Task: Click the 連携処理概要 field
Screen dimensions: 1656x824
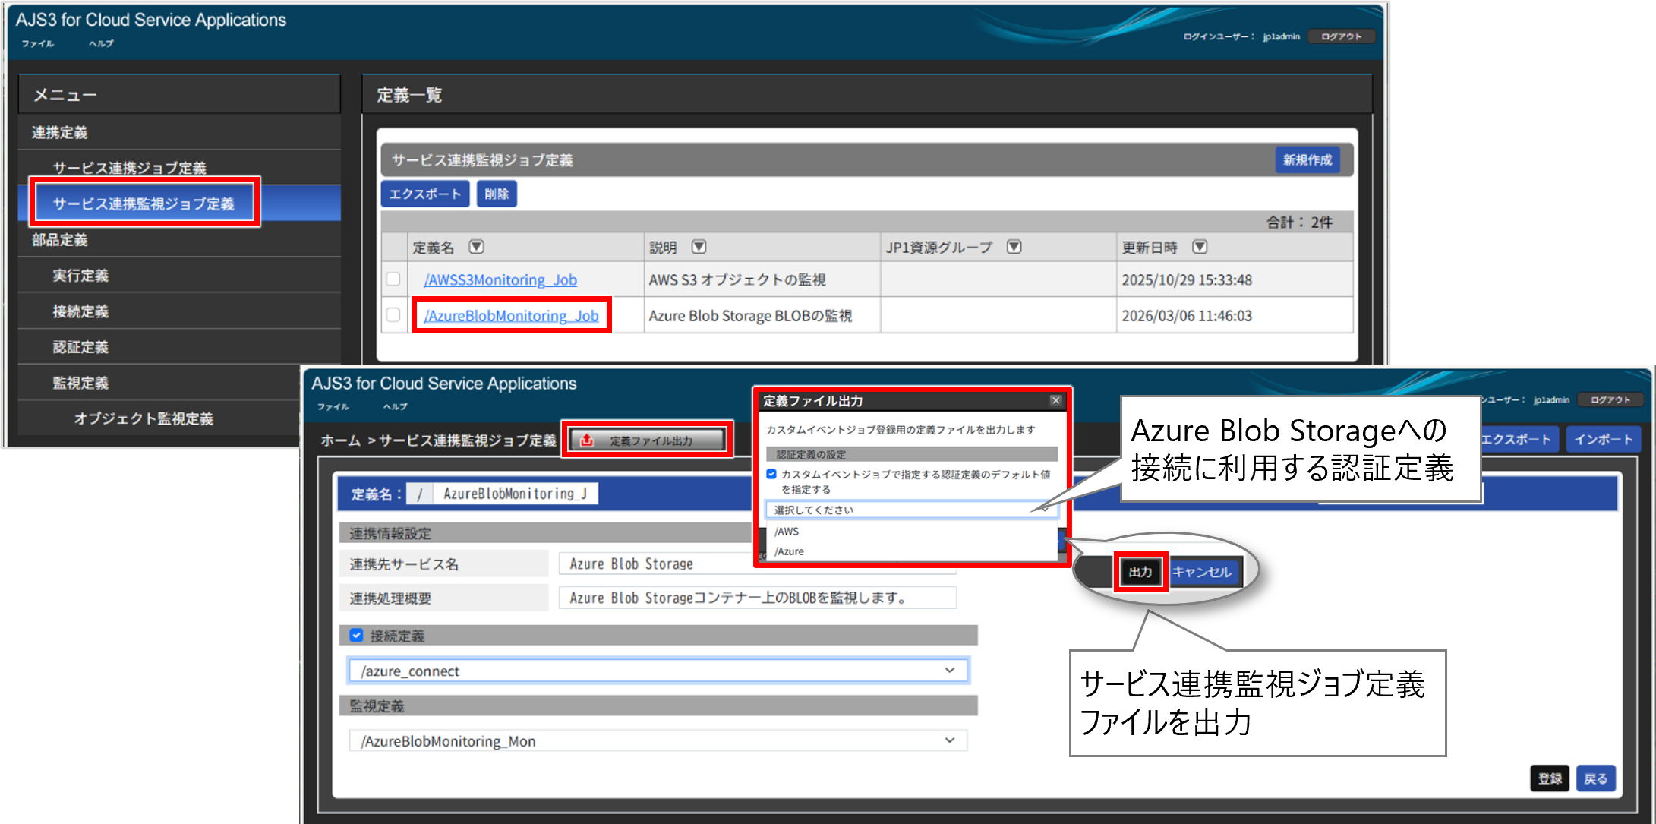Action: tap(757, 598)
